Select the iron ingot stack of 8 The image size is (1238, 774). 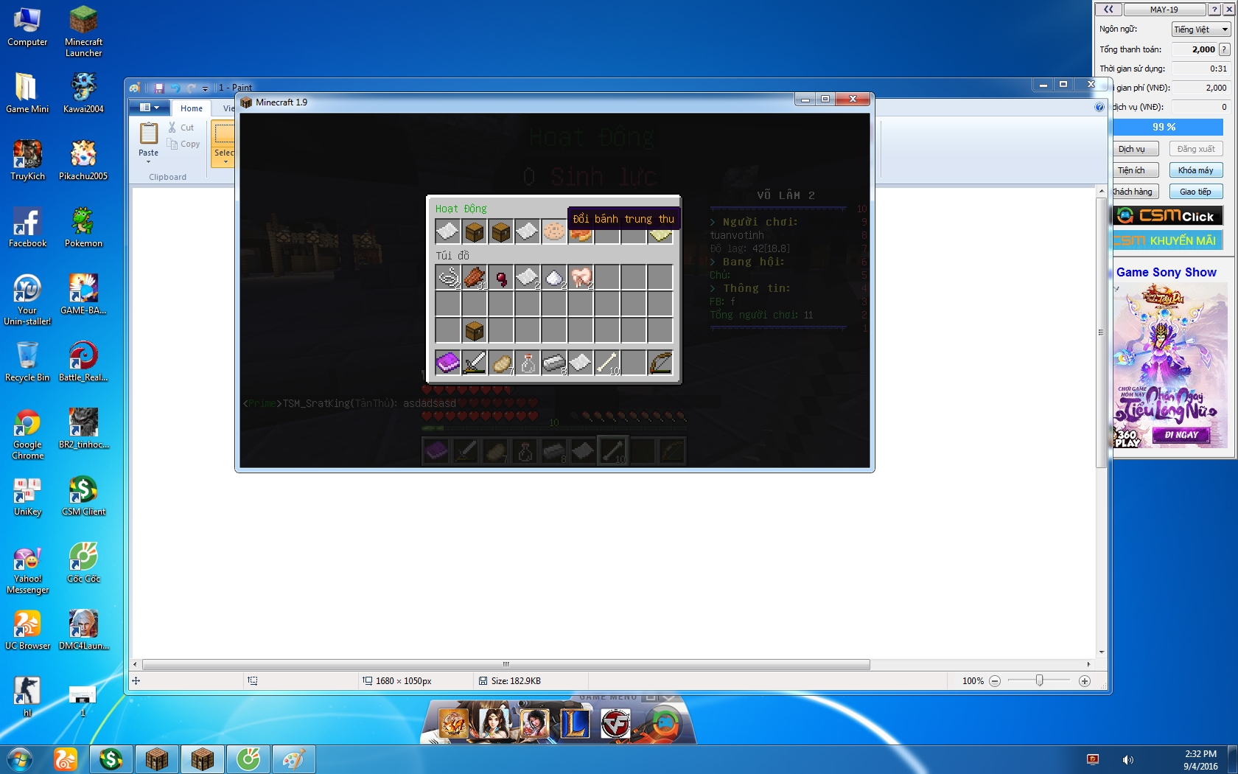coord(554,363)
